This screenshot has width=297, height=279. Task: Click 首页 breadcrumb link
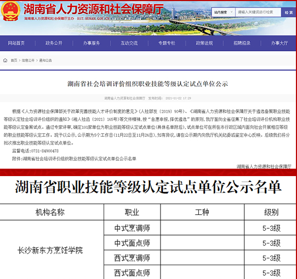14,60
